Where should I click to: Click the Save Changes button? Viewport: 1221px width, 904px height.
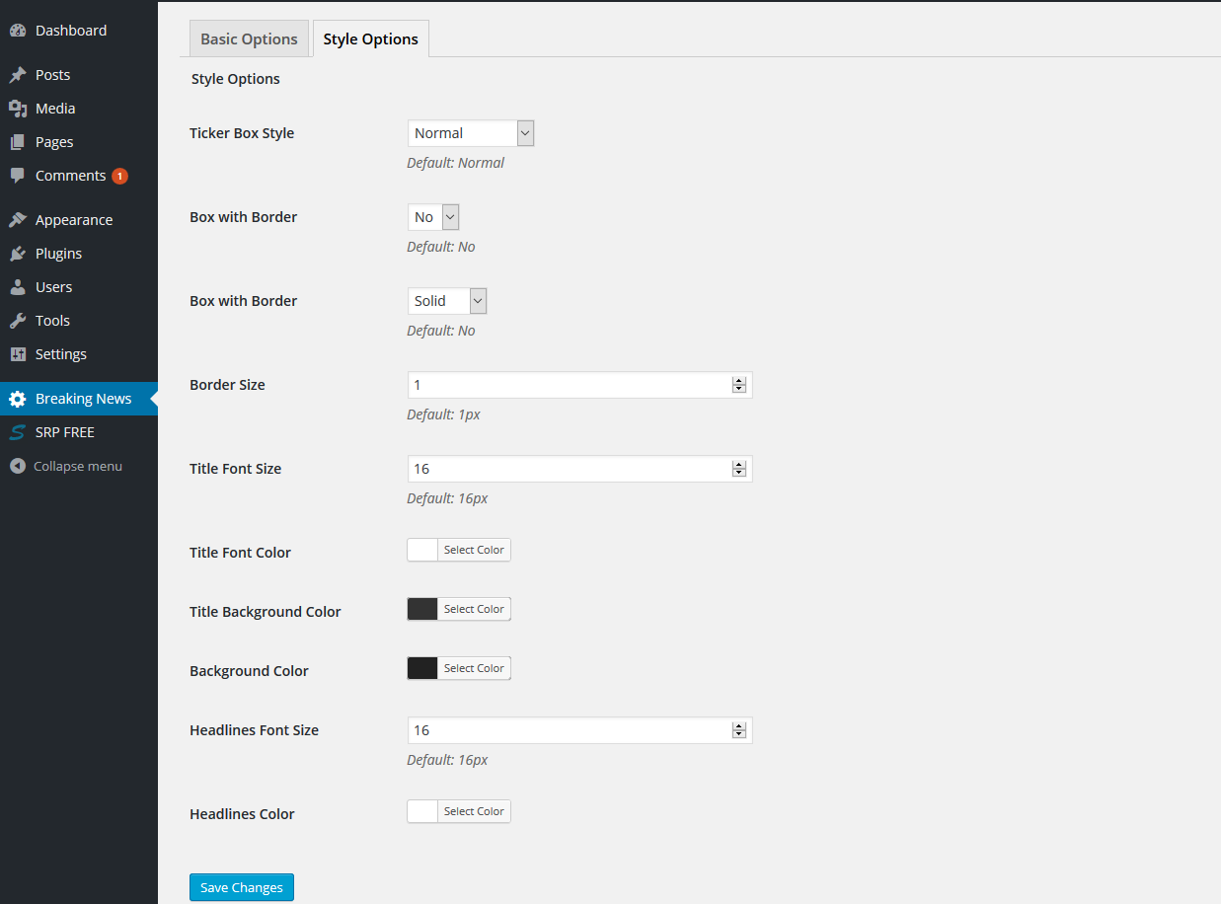pos(242,887)
